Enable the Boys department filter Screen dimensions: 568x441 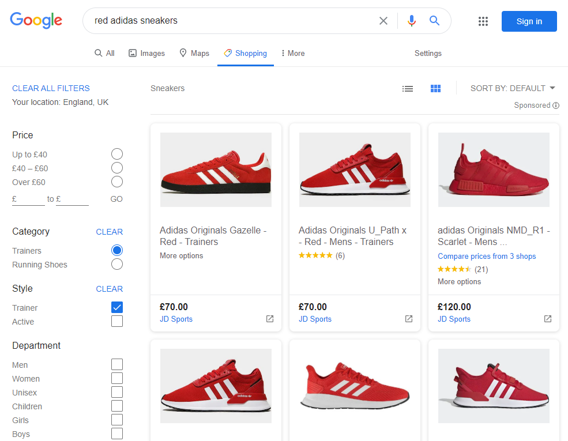pos(117,434)
